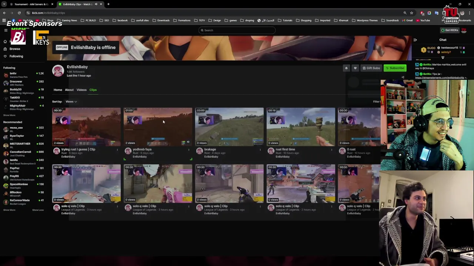Click the Kick search field
The width and height of the screenshot is (474, 266).
tap(237, 30)
